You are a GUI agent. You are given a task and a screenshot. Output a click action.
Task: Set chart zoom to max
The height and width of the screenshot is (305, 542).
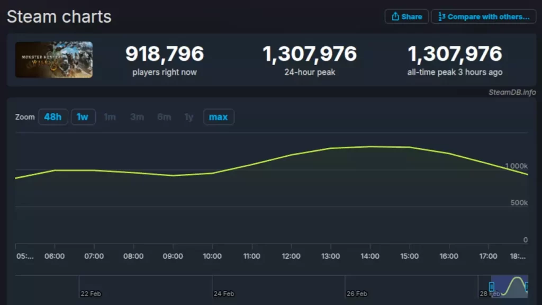tap(218, 117)
